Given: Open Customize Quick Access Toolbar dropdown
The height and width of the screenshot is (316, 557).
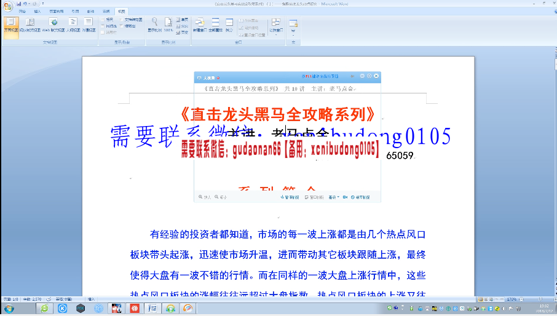Looking at the screenshot, I should coord(43,4).
